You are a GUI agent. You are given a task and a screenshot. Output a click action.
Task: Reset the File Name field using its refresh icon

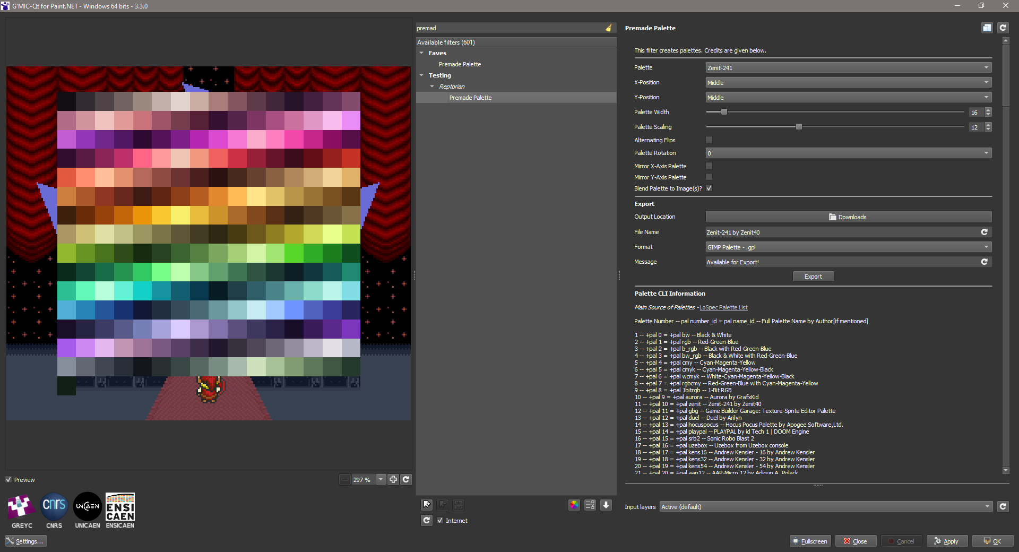[984, 232]
